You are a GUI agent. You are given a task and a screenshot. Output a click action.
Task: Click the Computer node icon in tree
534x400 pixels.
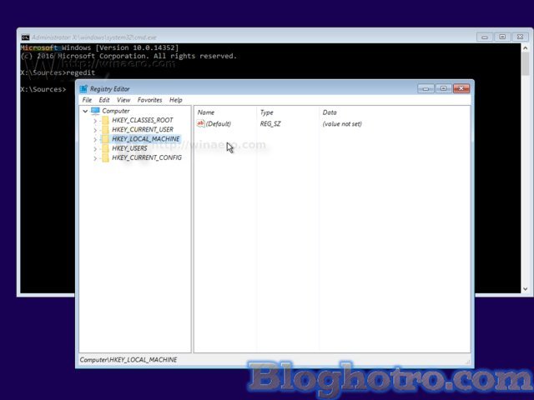pyautogui.click(x=95, y=111)
